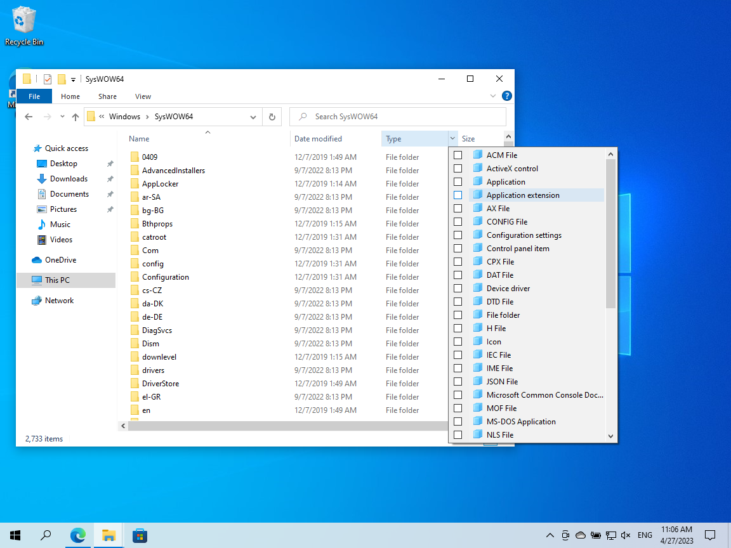
Task: Open Music in the navigation pane
Action: (x=60, y=225)
